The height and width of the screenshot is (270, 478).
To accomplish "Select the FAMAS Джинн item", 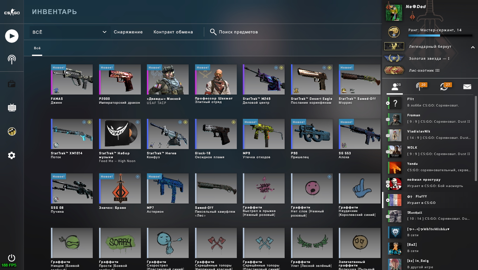I will [72, 79].
